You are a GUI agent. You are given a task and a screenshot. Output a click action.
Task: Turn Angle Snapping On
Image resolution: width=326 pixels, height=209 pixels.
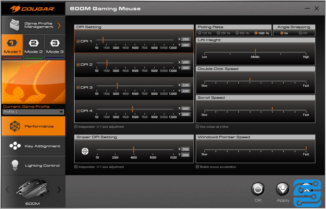282,33
